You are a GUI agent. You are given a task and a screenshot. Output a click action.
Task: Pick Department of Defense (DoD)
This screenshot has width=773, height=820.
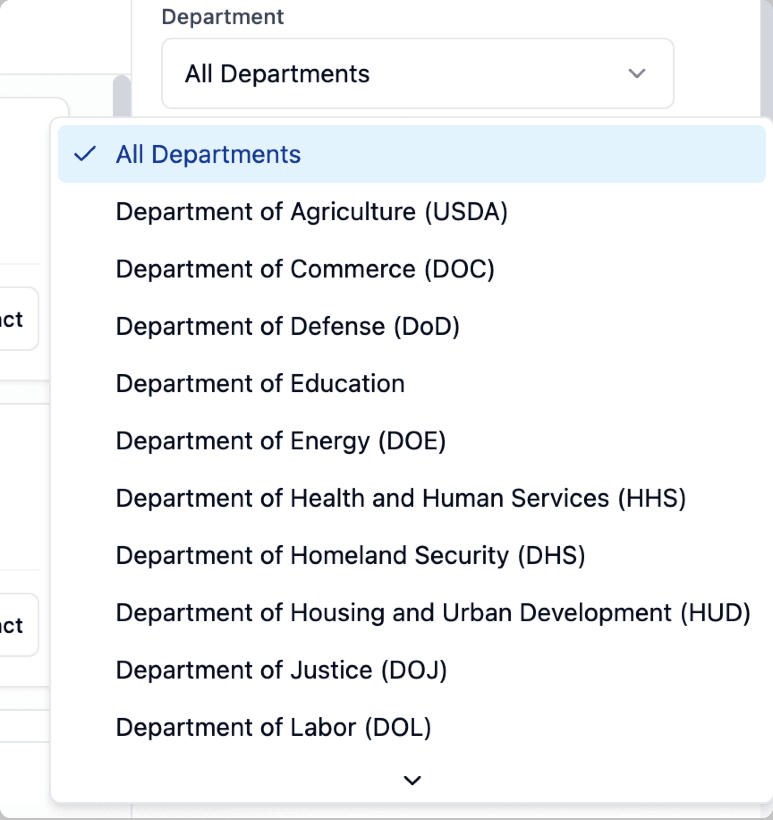pyautogui.click(x=288, y=326)
